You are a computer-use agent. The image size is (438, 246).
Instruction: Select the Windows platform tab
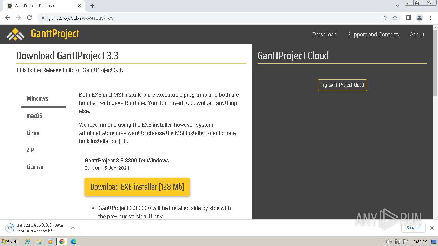point(43,99)
